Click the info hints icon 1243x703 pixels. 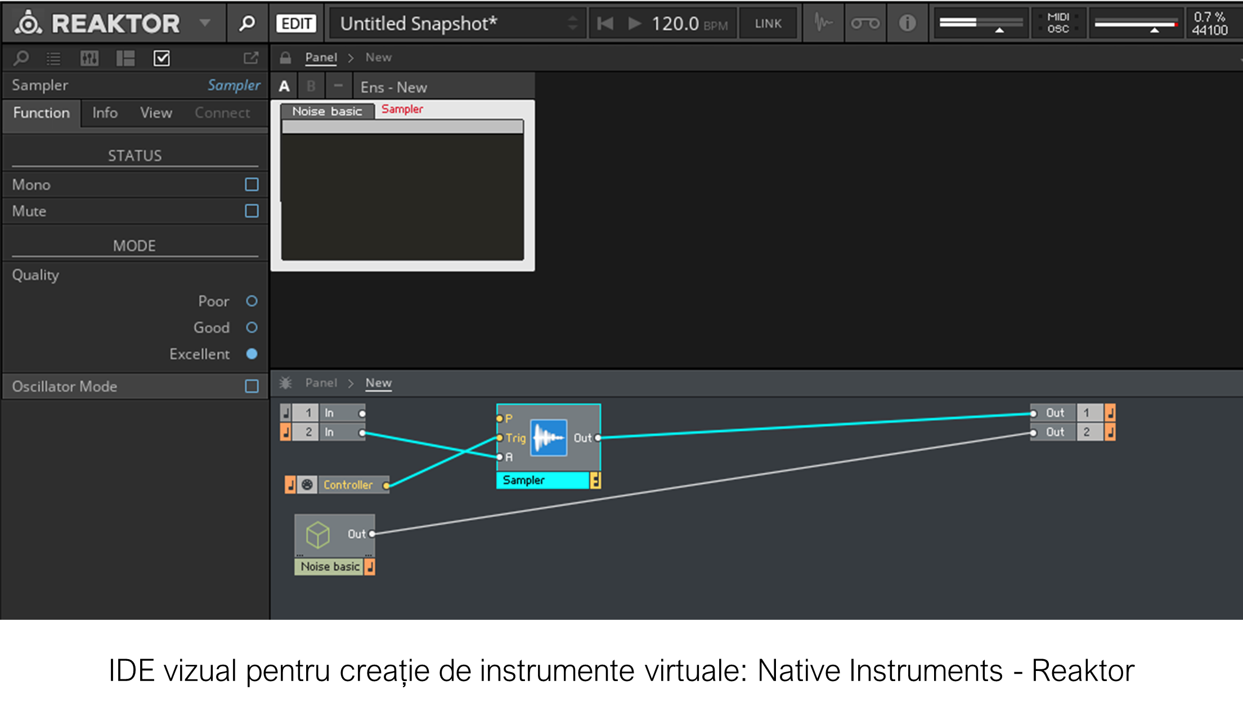coord(907,23)
